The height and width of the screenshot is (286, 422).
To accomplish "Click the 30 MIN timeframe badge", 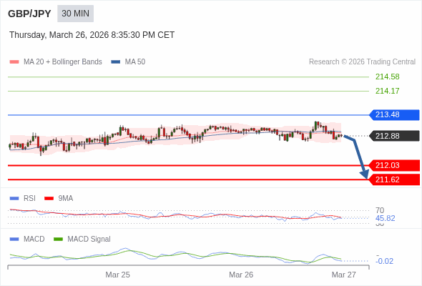I will click(75, 14).
